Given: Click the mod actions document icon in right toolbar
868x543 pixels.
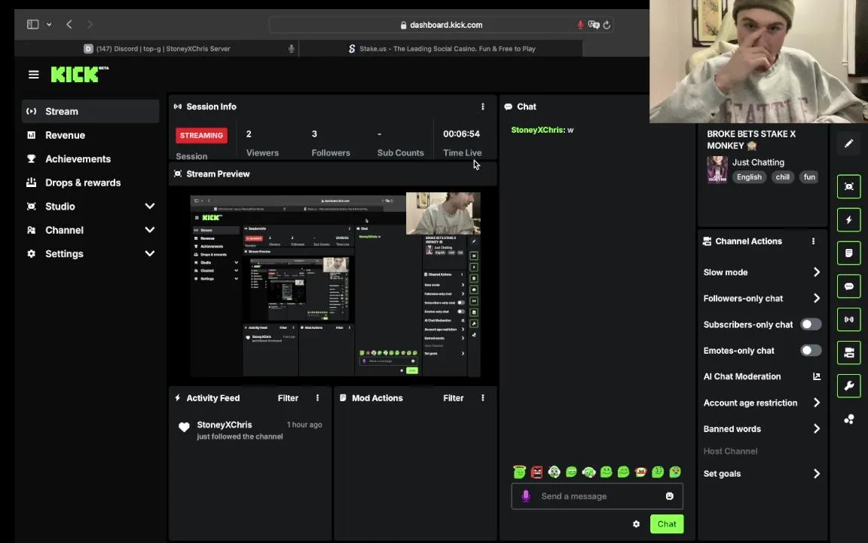Looking at the screenshot, I should point(848,253).
